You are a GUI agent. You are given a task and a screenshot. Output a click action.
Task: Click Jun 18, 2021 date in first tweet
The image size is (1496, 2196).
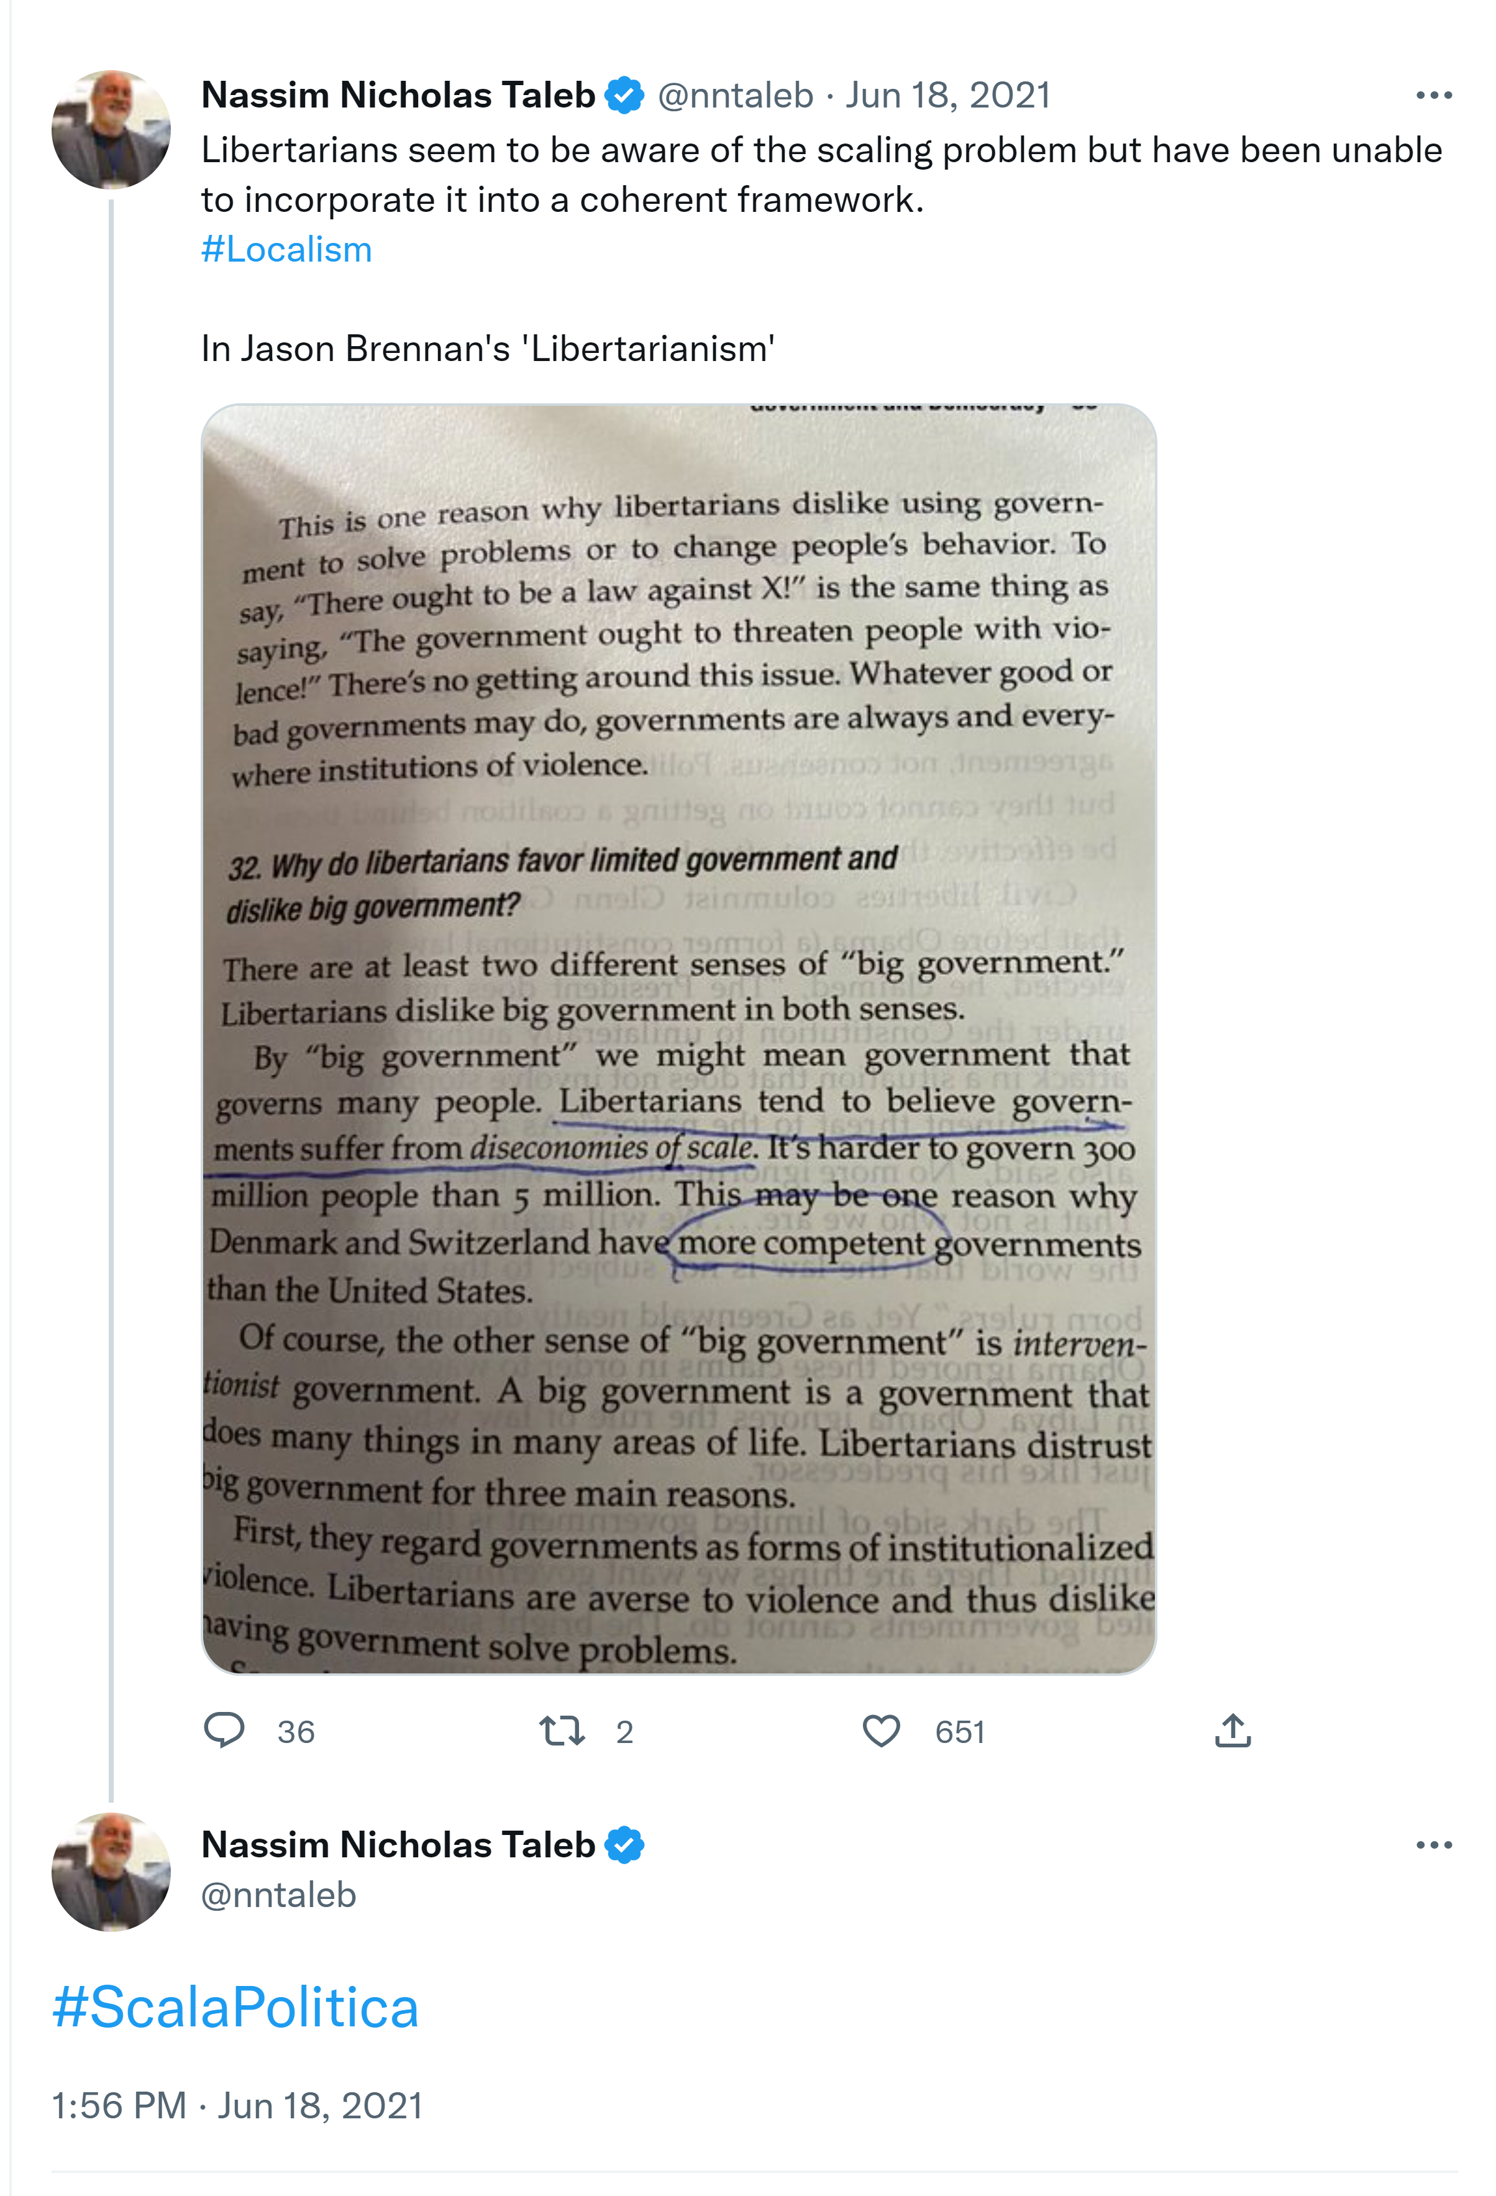[947, 96]
